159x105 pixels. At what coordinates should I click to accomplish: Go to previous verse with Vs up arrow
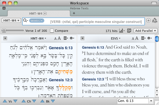pos(5,101)
